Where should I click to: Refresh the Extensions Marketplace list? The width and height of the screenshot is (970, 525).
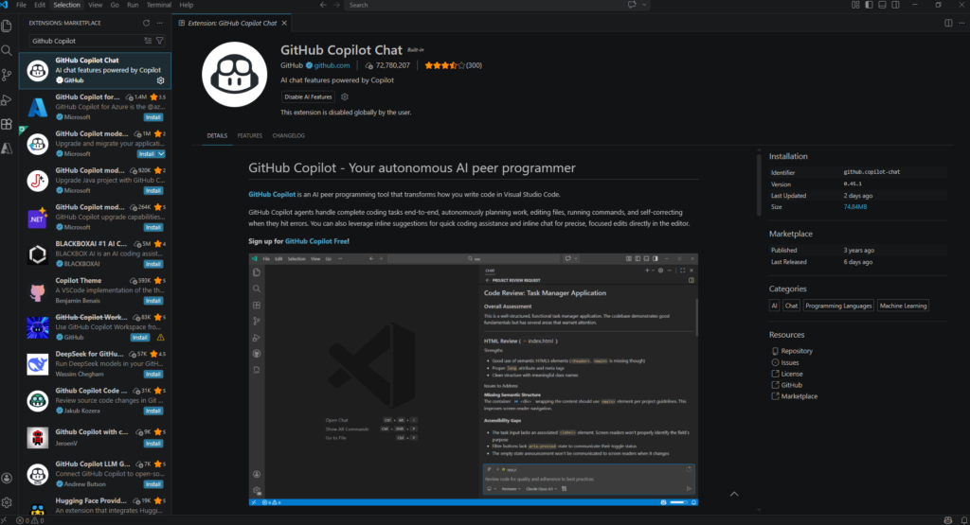pyautogui.click(x=146, y=23)
